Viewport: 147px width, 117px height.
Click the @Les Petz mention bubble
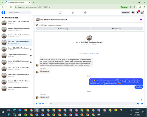tap(139, 87)
